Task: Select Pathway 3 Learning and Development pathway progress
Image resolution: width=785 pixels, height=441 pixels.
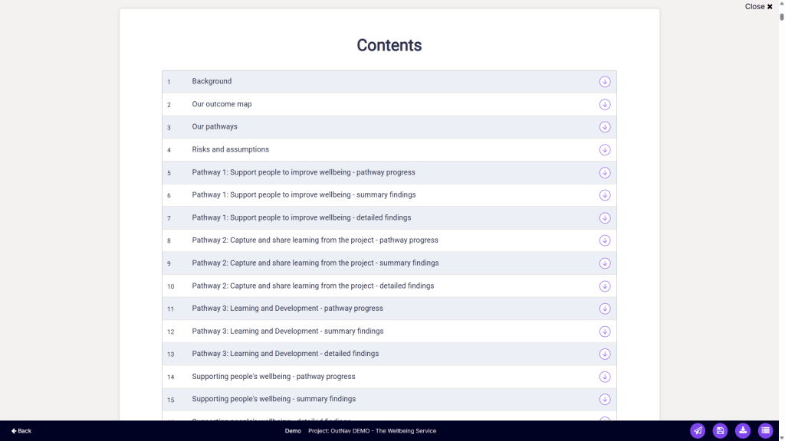Action: coord(287,309)
